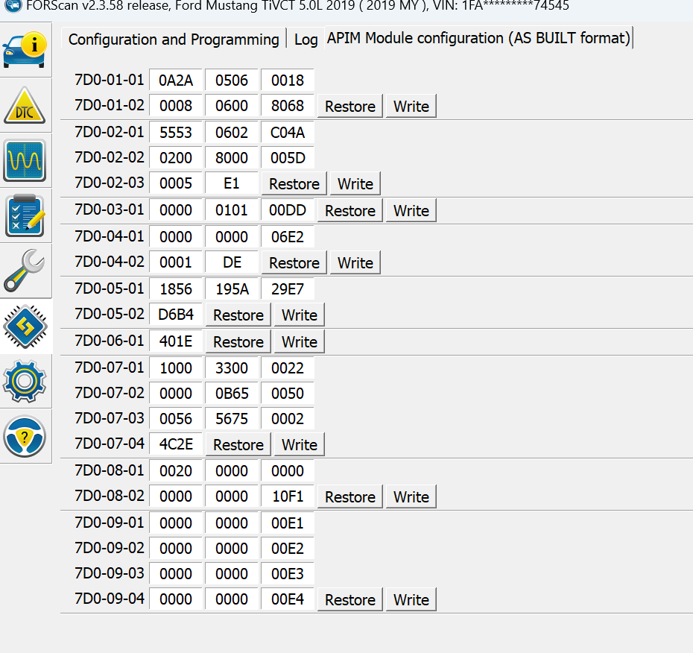The height and width of the screenshot is (653, 693).
Task: Edit the 1856 field in row 7D0-05-01
Action: (176, 288)
